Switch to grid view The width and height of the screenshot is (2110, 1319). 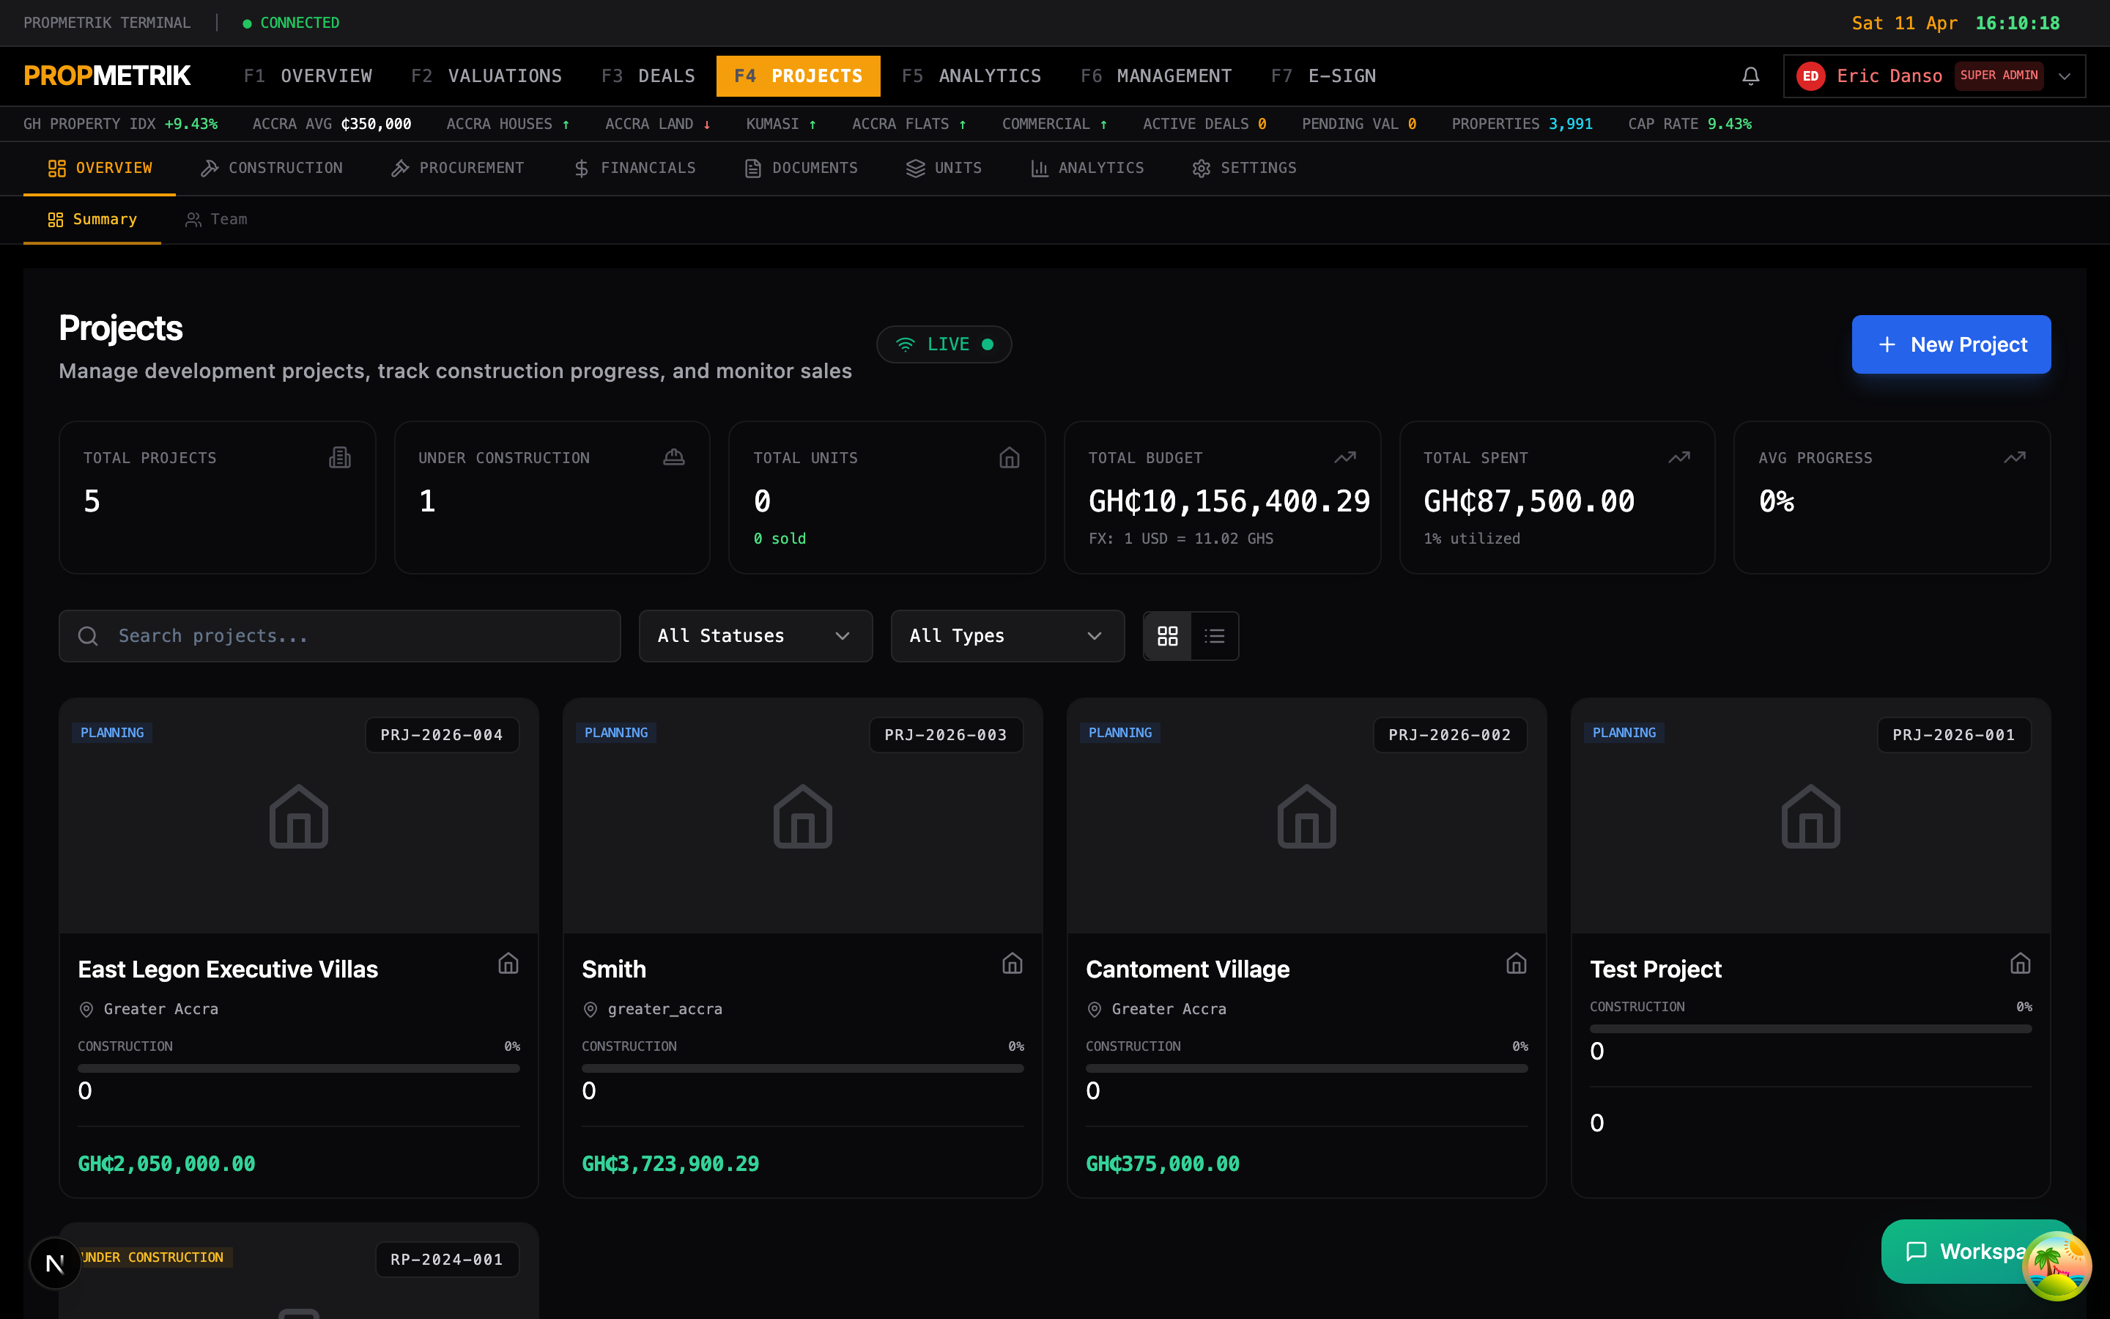click(1168, 636)
